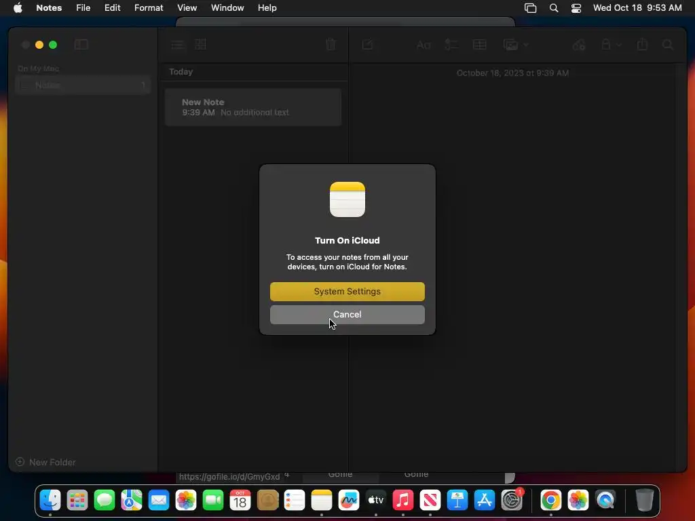The width and height of the screenshot is (695, 521).
Task: Toggle the Notes sidebar visibility icon
Action: click(81, 45)
